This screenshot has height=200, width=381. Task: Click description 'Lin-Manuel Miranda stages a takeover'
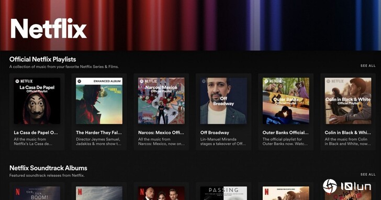click(223, 141)
